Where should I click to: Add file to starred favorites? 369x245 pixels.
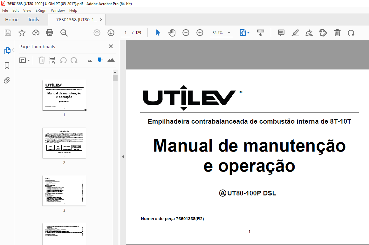[x=22, y=33]
